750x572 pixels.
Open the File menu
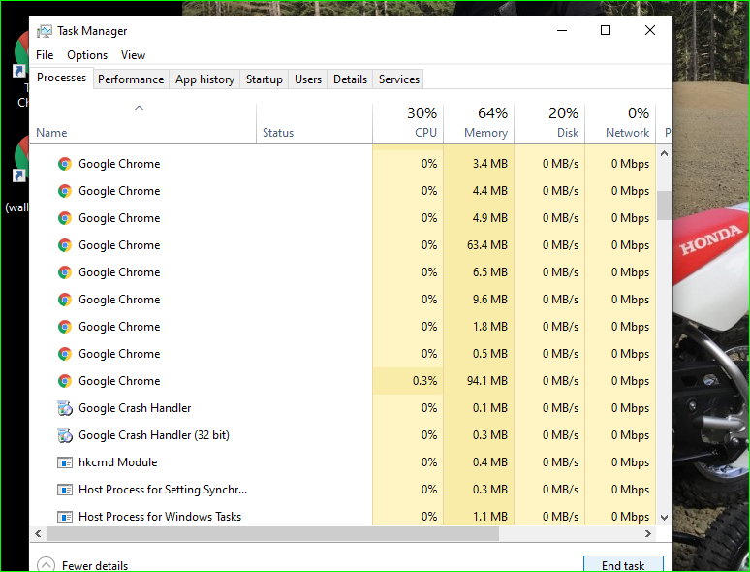pos(45,55)
